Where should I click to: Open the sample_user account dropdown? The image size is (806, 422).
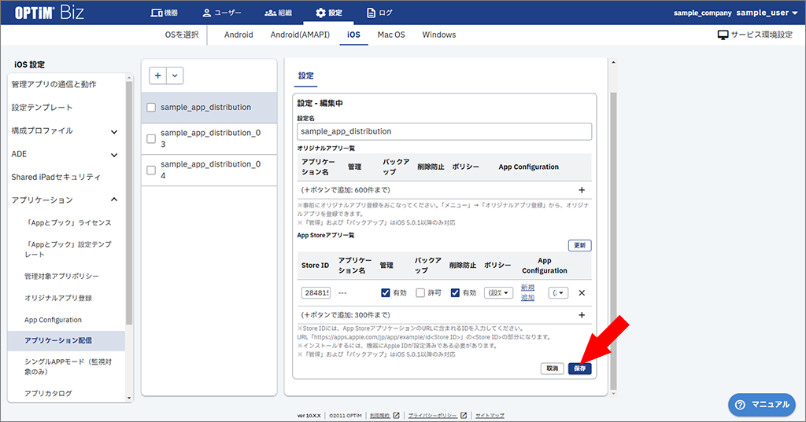[x=767, y=13]
